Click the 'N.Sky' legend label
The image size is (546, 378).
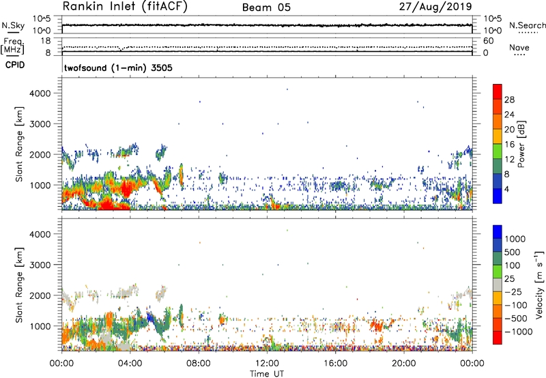[x=13, y=25]
